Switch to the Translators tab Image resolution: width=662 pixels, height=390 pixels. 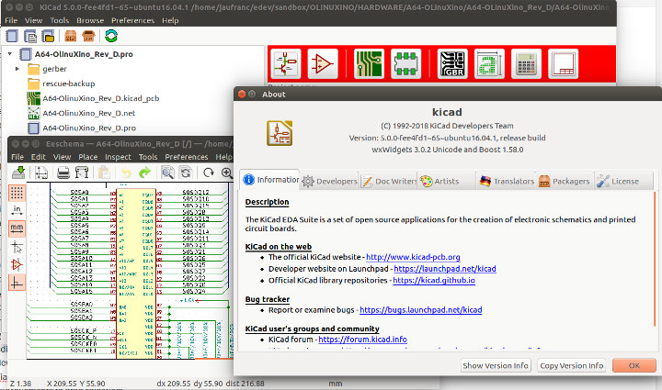tap(506, 181)
